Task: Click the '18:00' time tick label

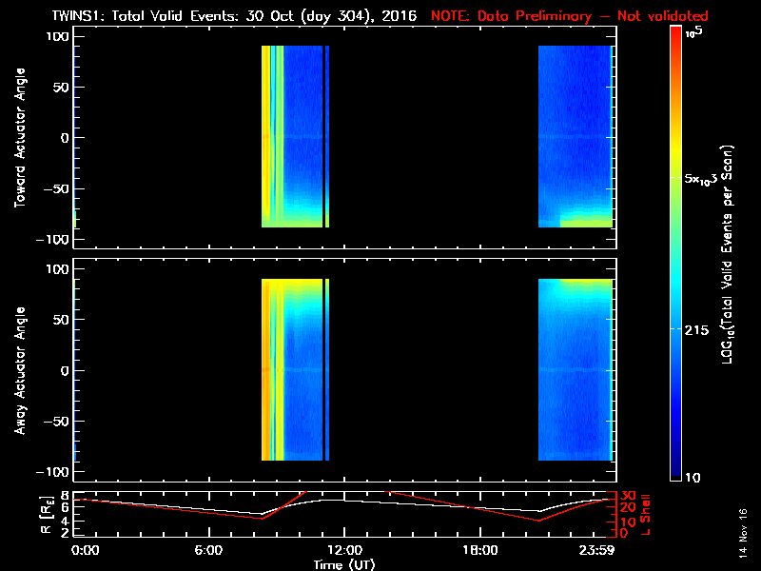Action: coord(479,550)
